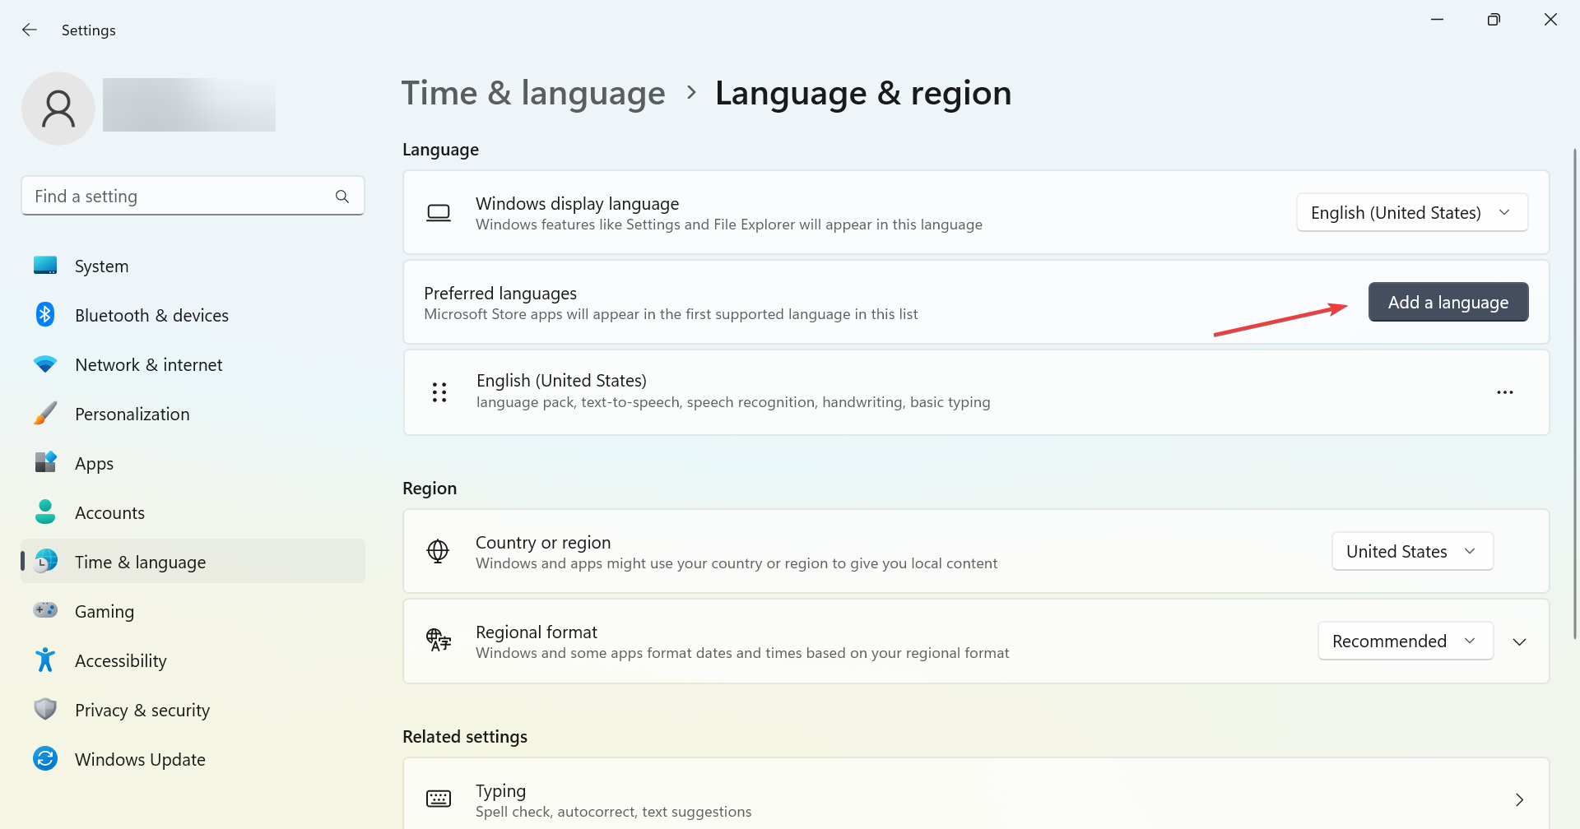Restore down the Settings window
The width and height of the screenshot is (1580, 829).
1494,19
